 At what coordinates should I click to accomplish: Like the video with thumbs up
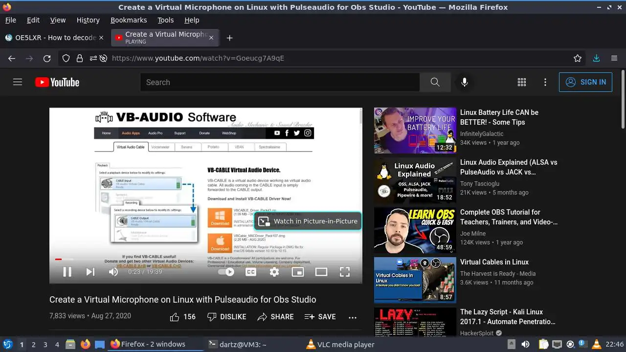pos(182,317)
